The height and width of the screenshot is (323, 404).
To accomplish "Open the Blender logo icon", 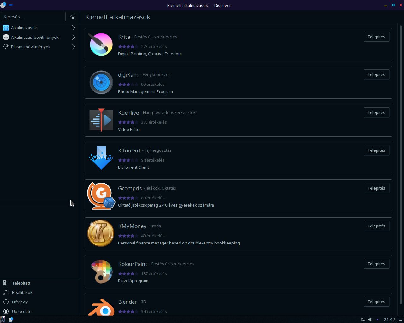I will click(x=101, y=308).
